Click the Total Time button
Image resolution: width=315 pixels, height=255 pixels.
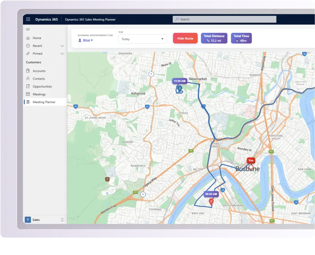pos(241,38)
